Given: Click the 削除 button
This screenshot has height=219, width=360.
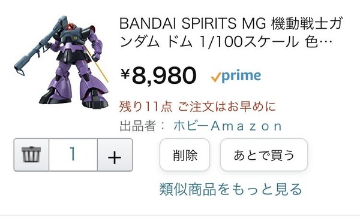Looking at the screenshot, I should (185, 155).
